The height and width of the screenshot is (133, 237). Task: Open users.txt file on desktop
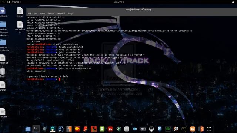click(x=3, y=113)
